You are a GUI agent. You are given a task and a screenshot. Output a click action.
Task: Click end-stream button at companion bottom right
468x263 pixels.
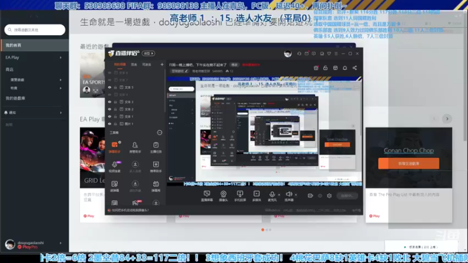click(x=347, y=196)
